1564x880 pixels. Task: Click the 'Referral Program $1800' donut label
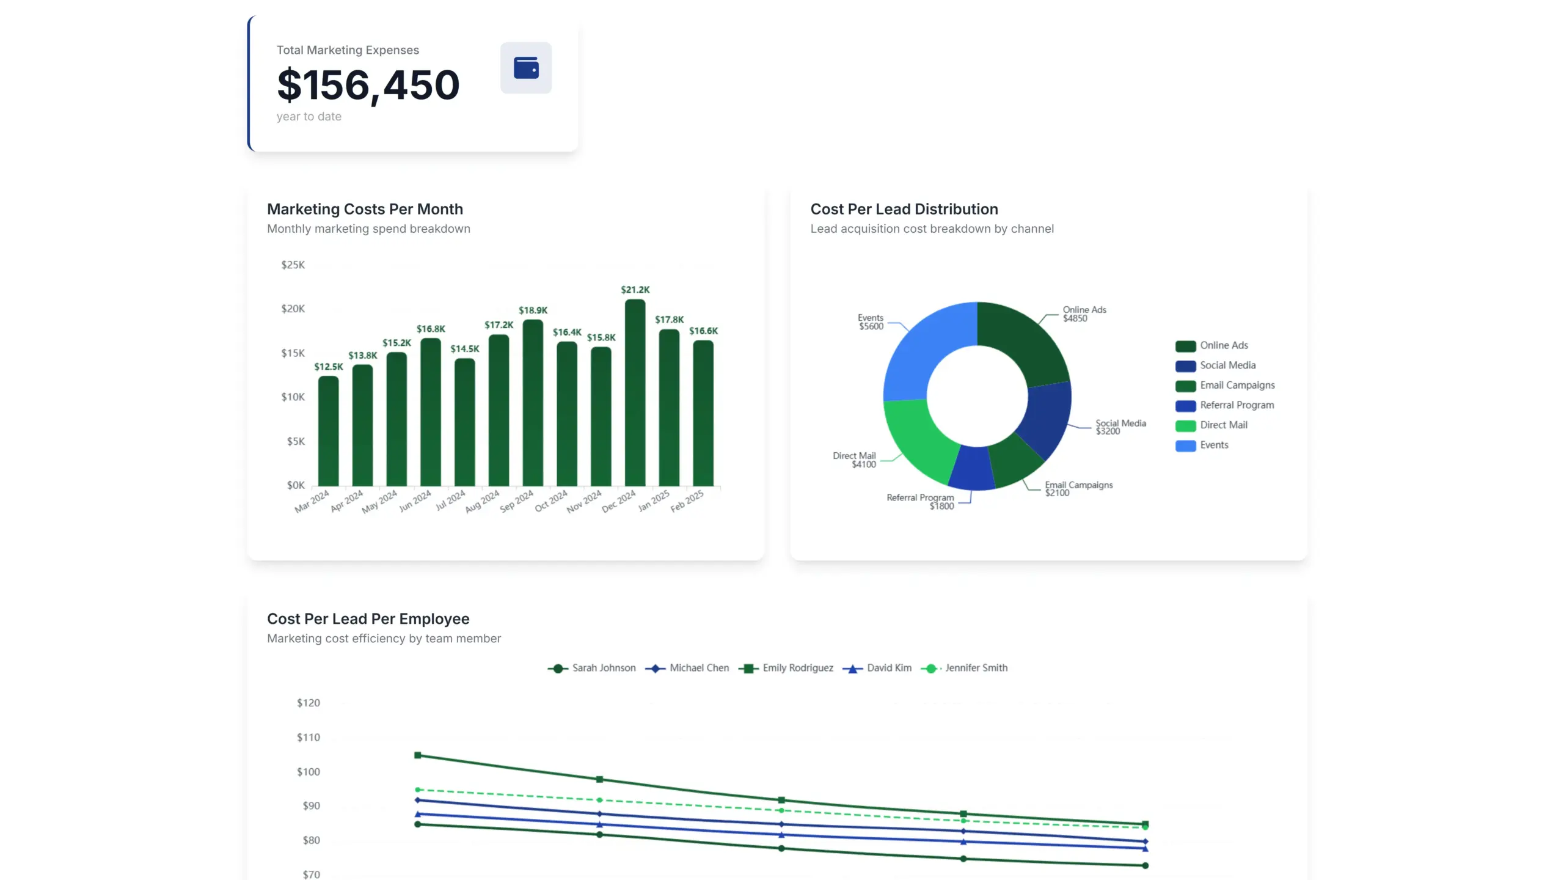tap(920, 502)
